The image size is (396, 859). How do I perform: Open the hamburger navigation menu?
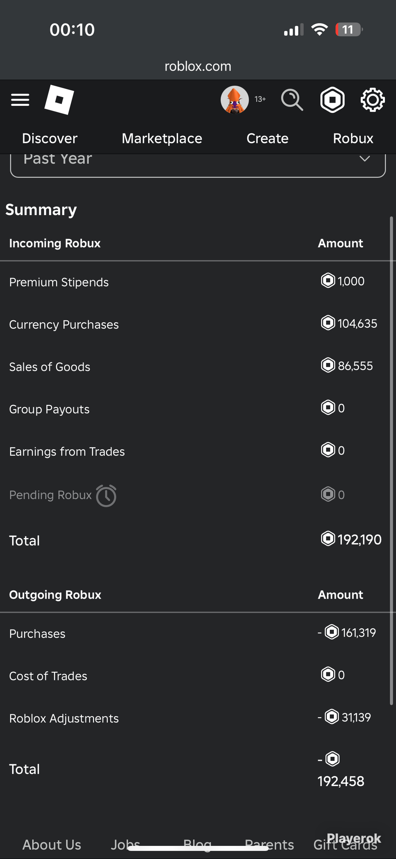(20, 100)
